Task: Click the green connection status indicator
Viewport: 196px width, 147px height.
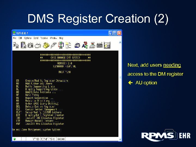Action: tap(14, 139)
